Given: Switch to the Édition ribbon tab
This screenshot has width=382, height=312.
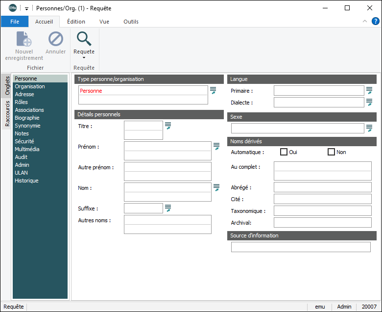Looking at the screenshot, I should pyautogui.click(x=76, y=22).
